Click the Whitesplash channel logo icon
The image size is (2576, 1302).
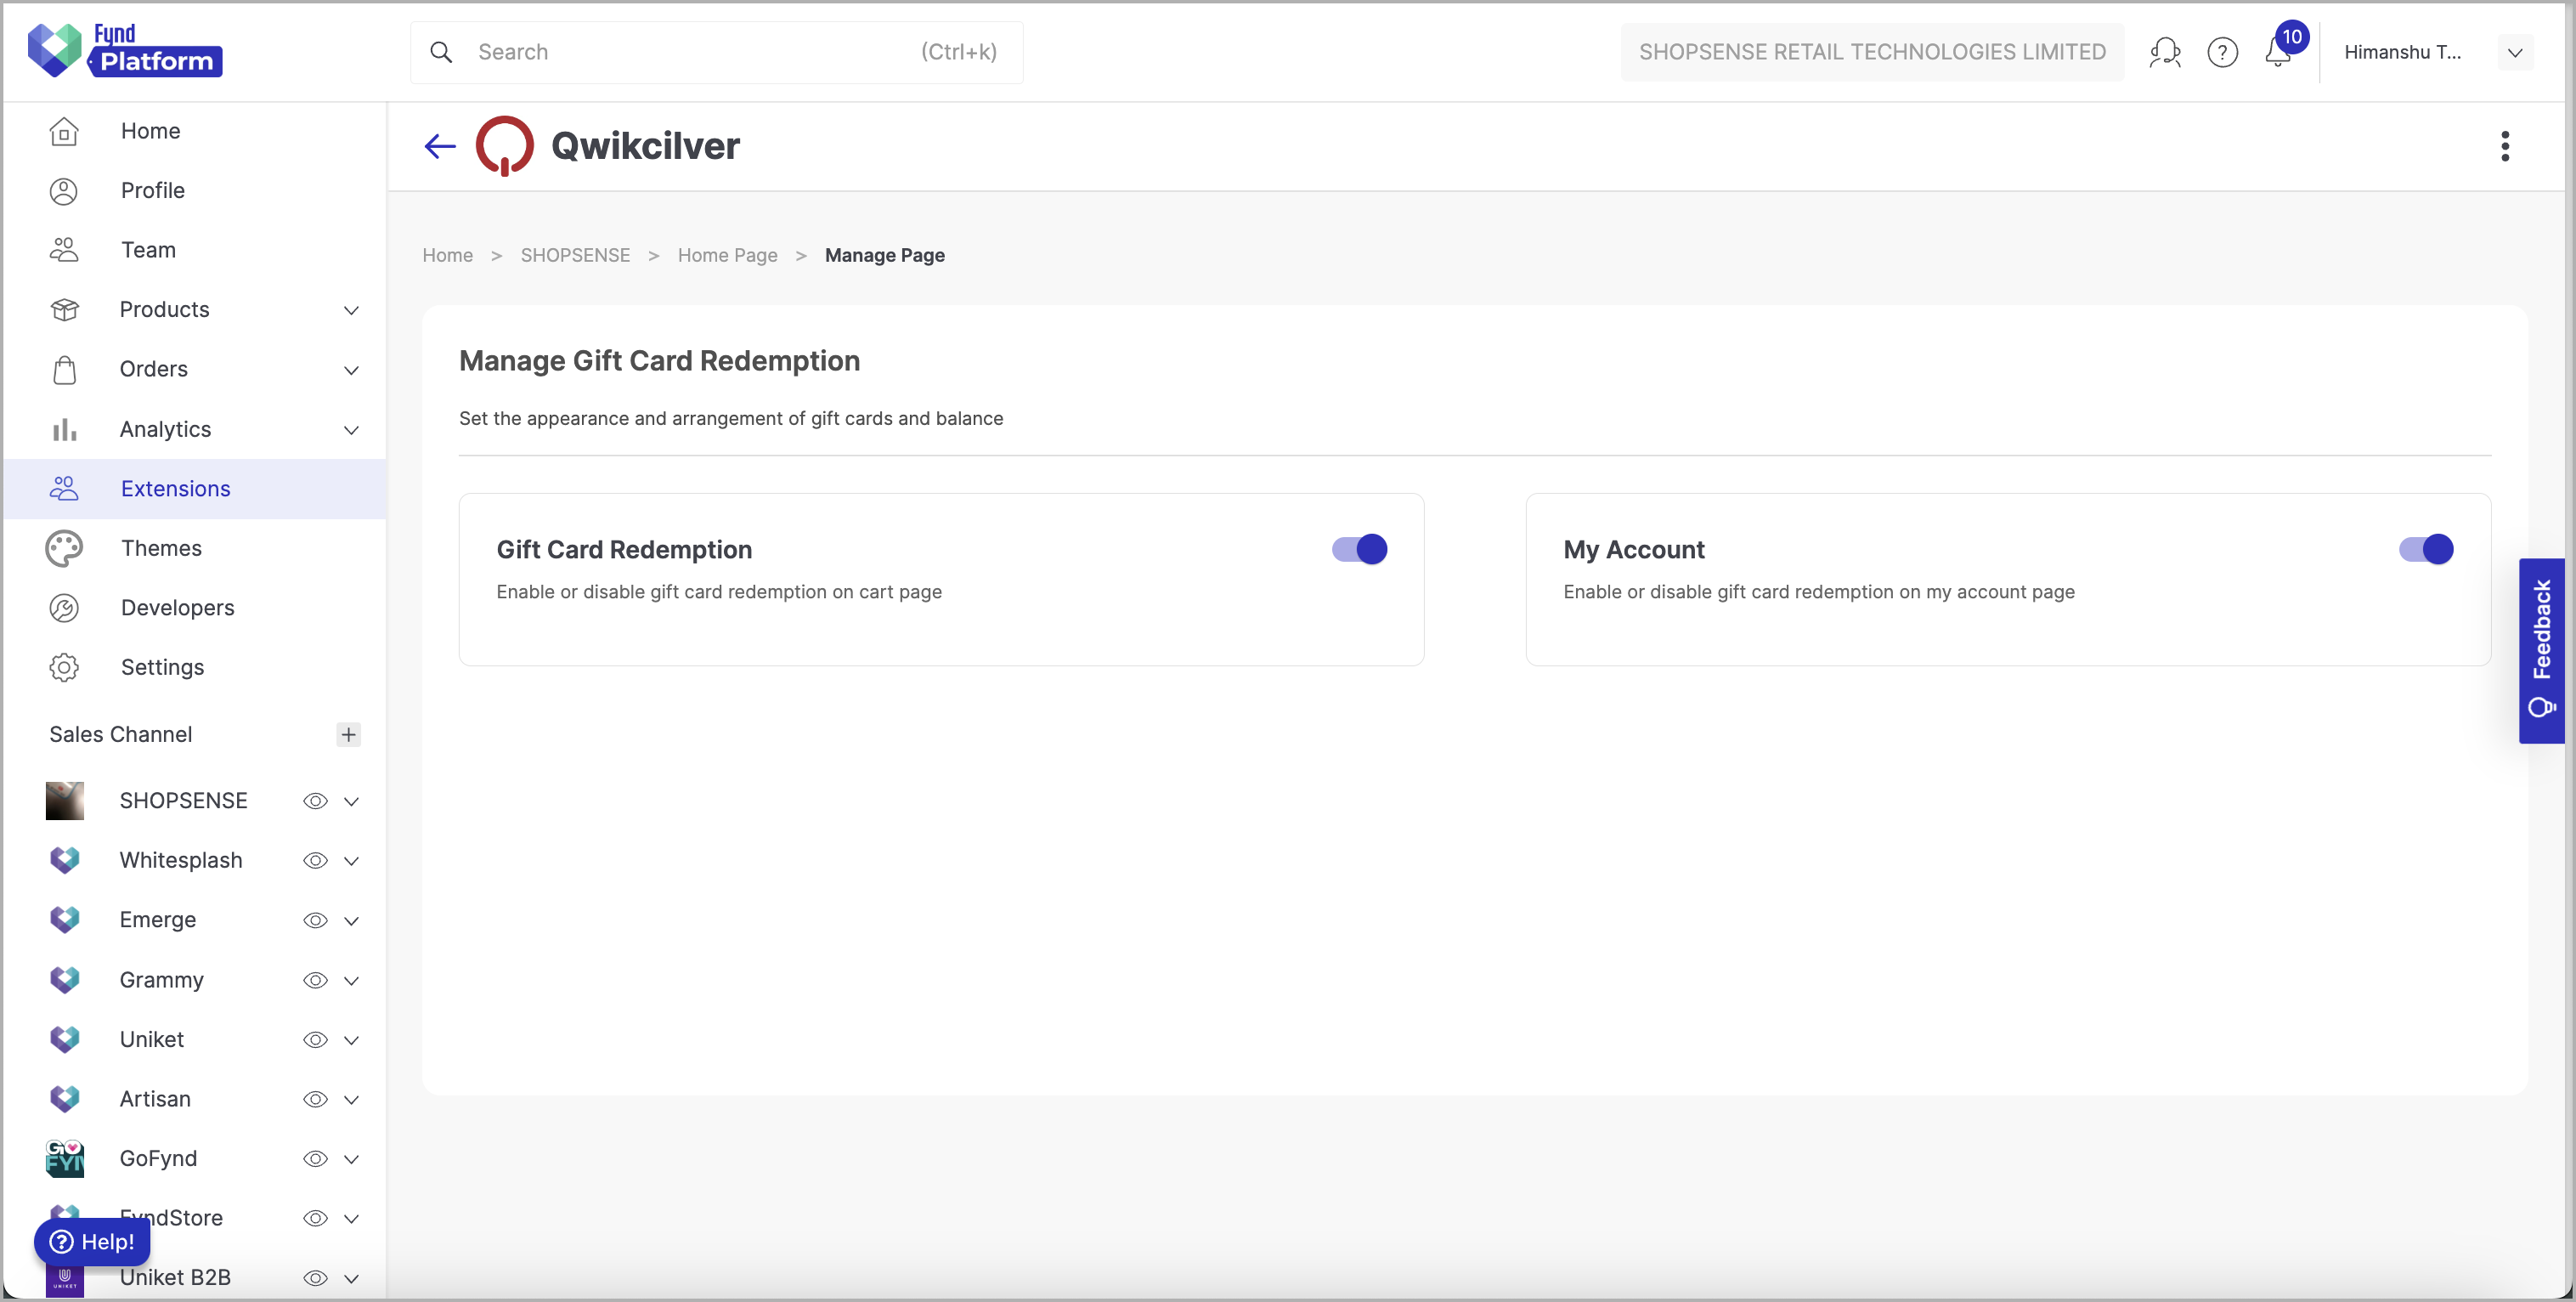tap(65, 861)
